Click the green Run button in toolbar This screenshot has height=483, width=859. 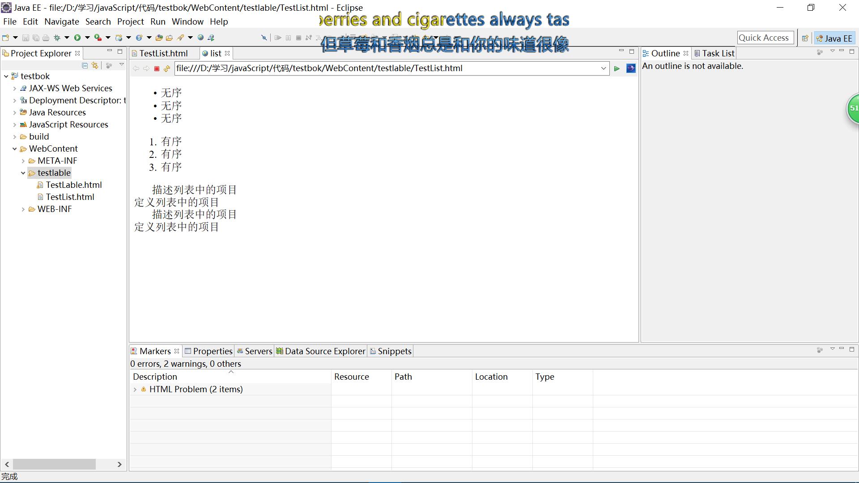(x=77, y=38)
